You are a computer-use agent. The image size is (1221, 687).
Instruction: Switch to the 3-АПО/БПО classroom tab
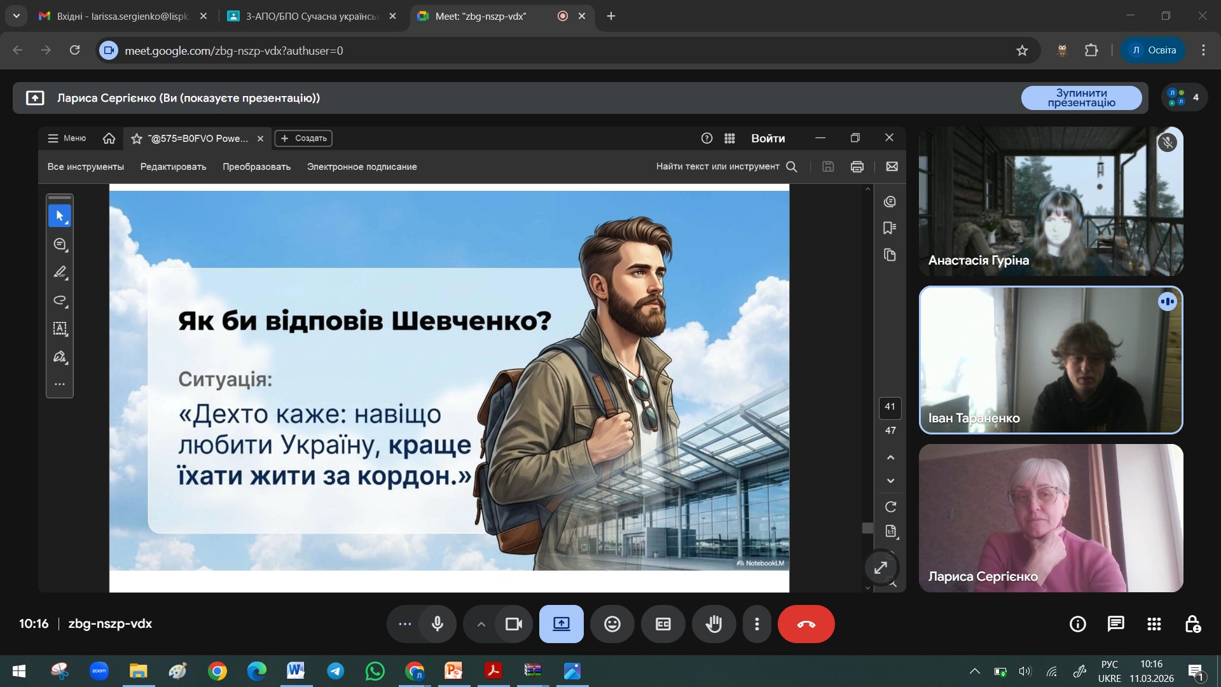tap(310, 16)
